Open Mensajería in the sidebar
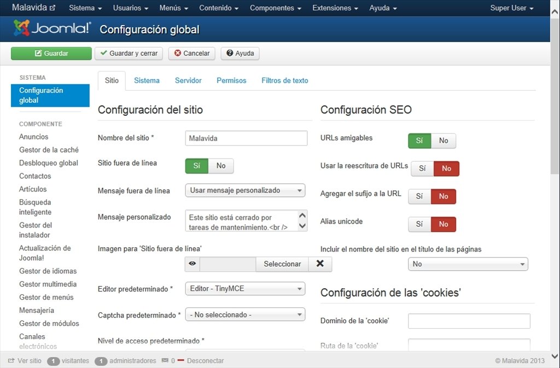The image size is (560, 368). coord(37,310)
